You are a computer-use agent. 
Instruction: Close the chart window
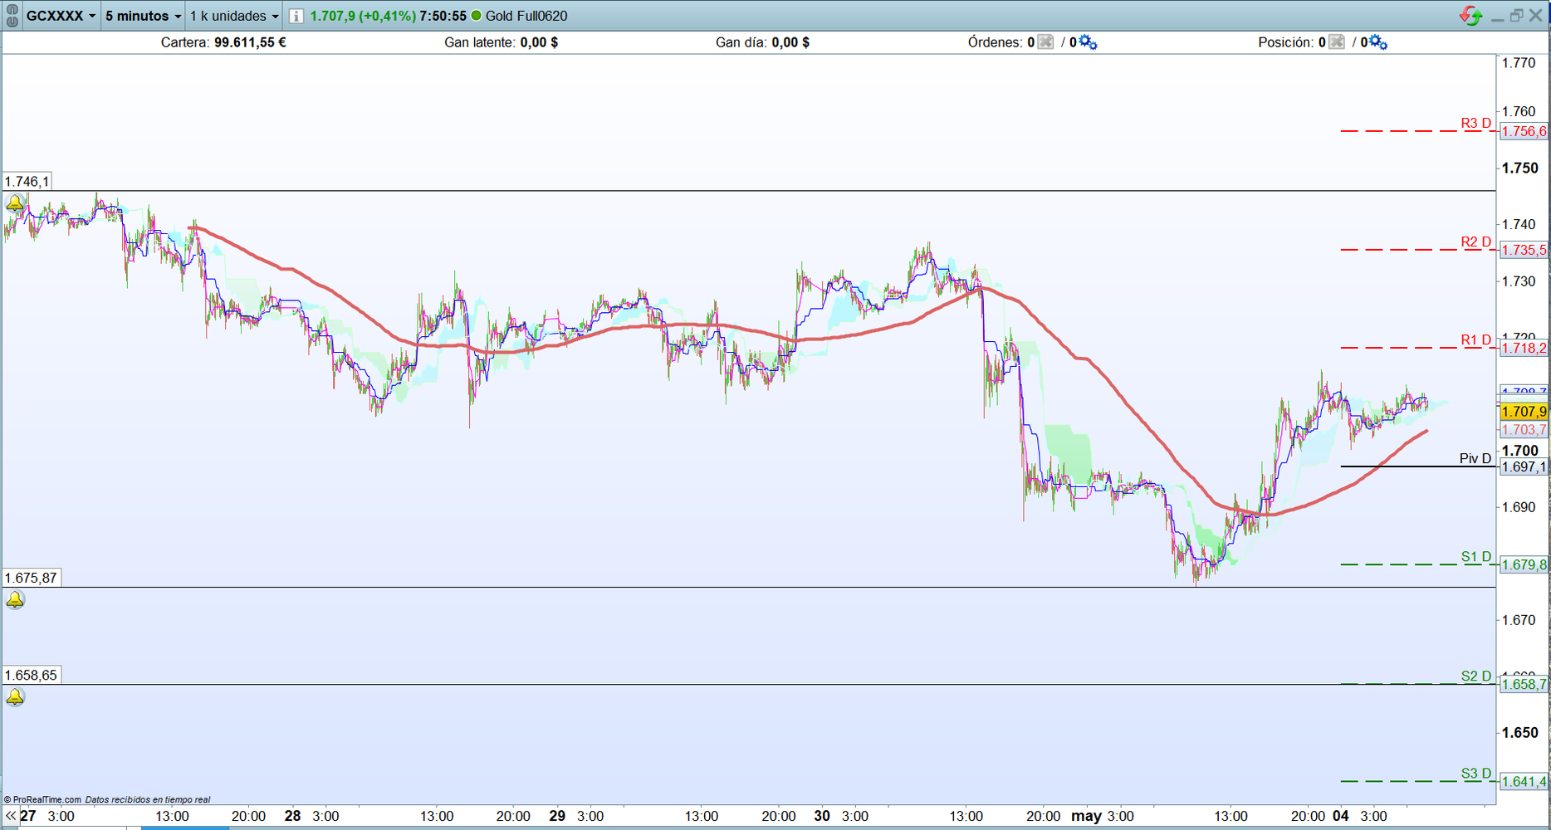(x=1536, y=16)
